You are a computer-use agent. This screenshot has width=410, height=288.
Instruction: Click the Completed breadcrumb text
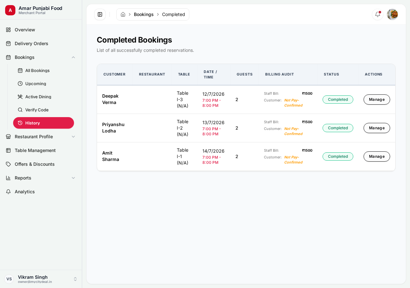174,14
